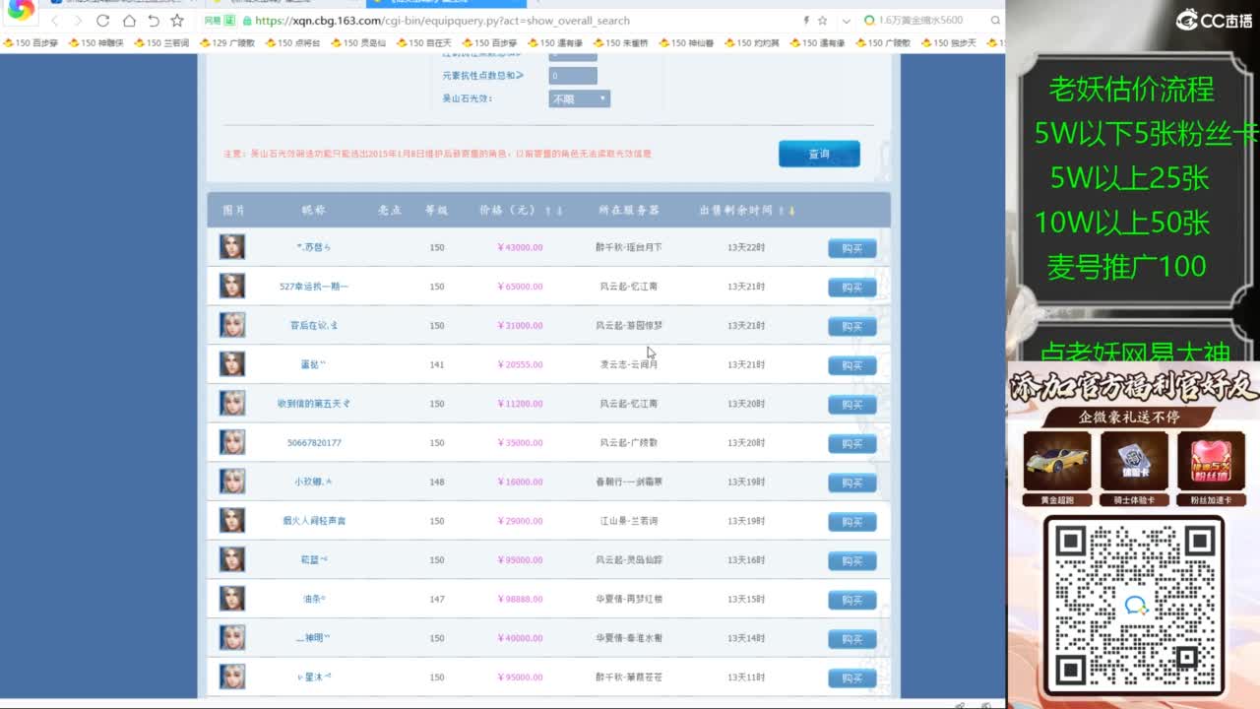1260x709 pixels.
Task: Click the undo close tab icon
Action: [153, 21]
